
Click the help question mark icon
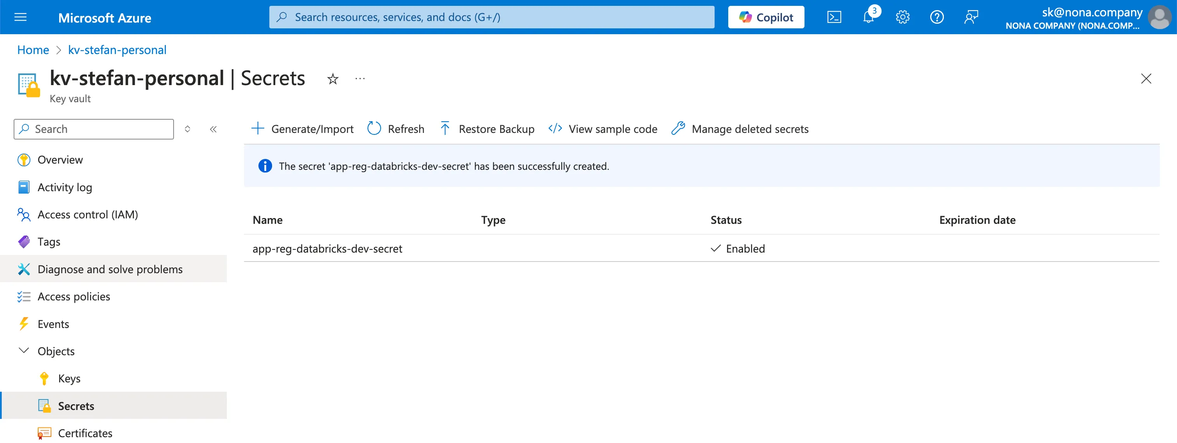937,17
